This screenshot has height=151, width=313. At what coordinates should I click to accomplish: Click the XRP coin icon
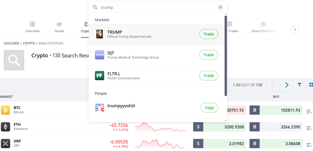pyautogui.click(x=6, y=143)
